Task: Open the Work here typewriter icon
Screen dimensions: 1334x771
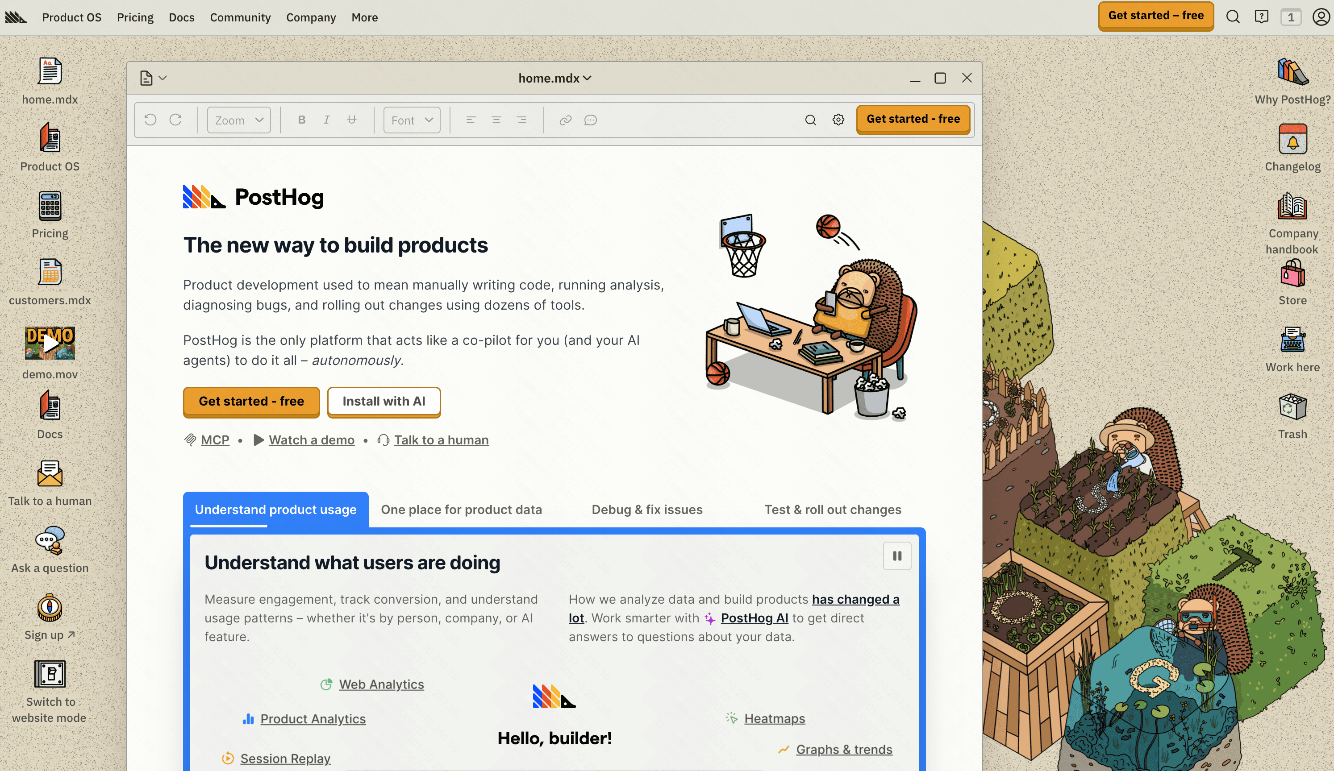Action: coord(1293,340)
